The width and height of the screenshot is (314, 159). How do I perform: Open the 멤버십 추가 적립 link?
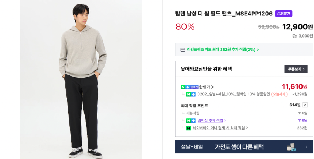coord(210,120)
